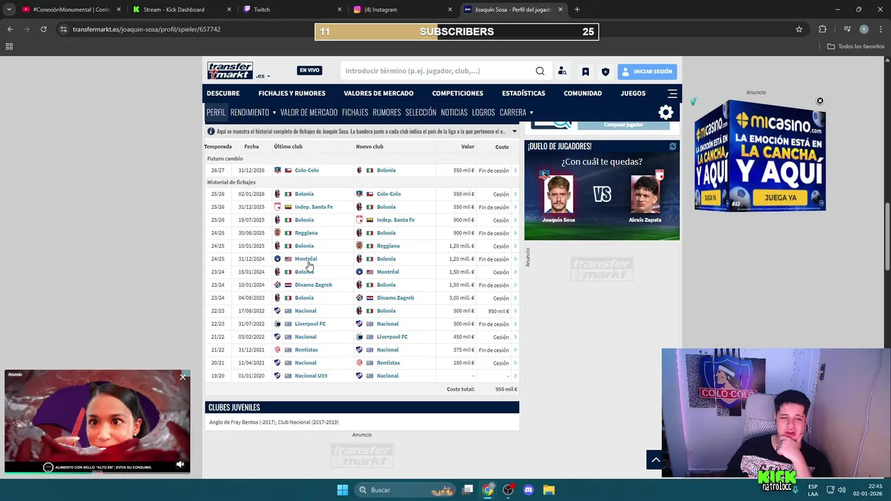The height and width of the screenshot is (501, 891).
Task: Open settings gear on player submenu
Action: [x=666, y=112]
